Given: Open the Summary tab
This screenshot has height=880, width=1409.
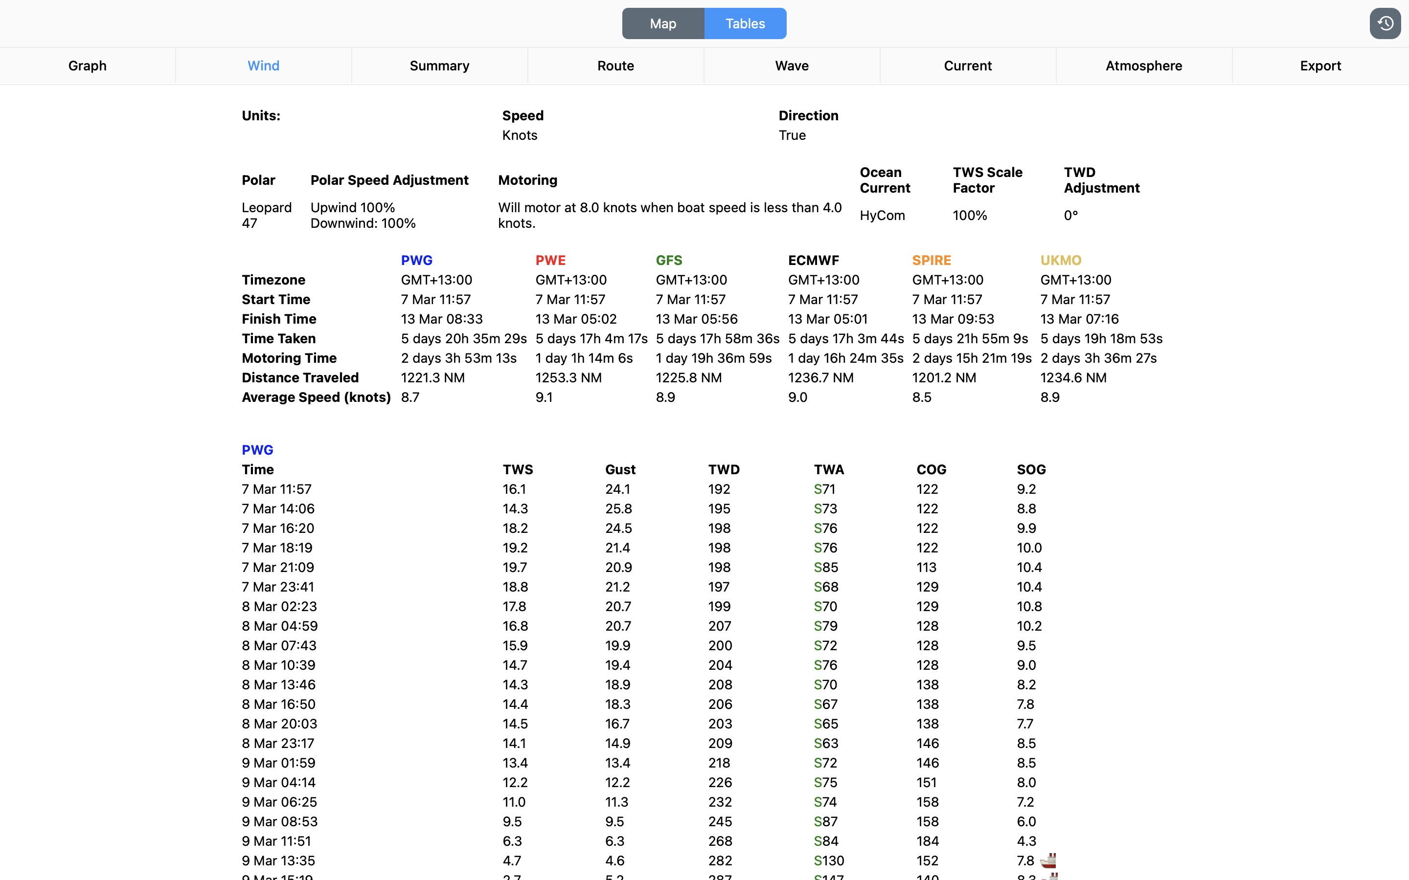Looking at the screenshot, I should click(440, 65).
